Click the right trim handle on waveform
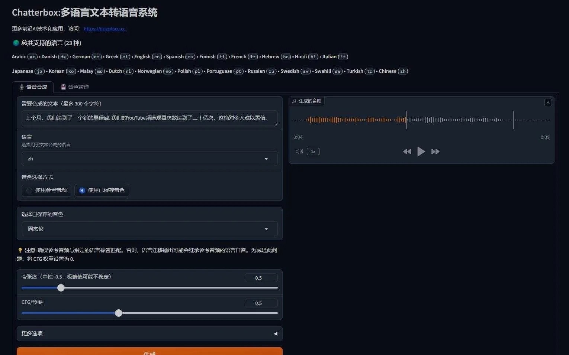 point(513,120)
